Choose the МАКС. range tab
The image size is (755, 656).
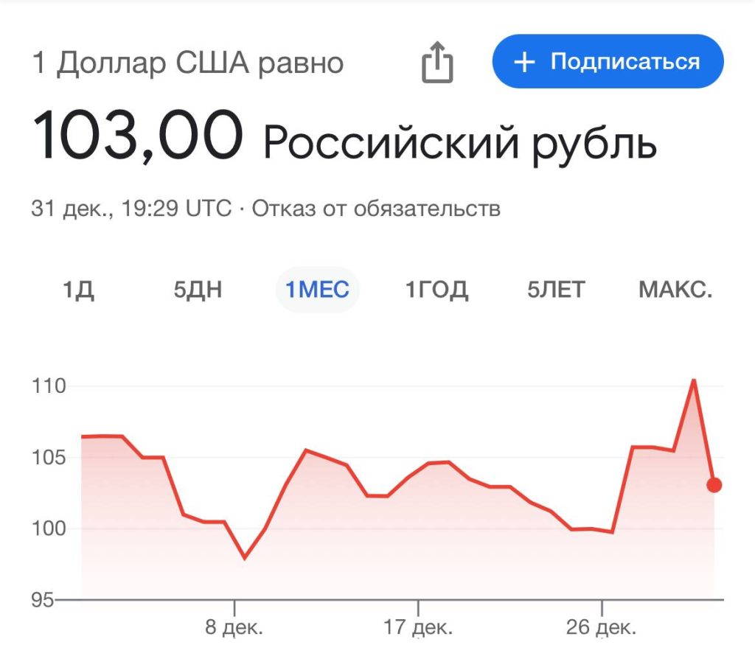[x=675, y=290]
